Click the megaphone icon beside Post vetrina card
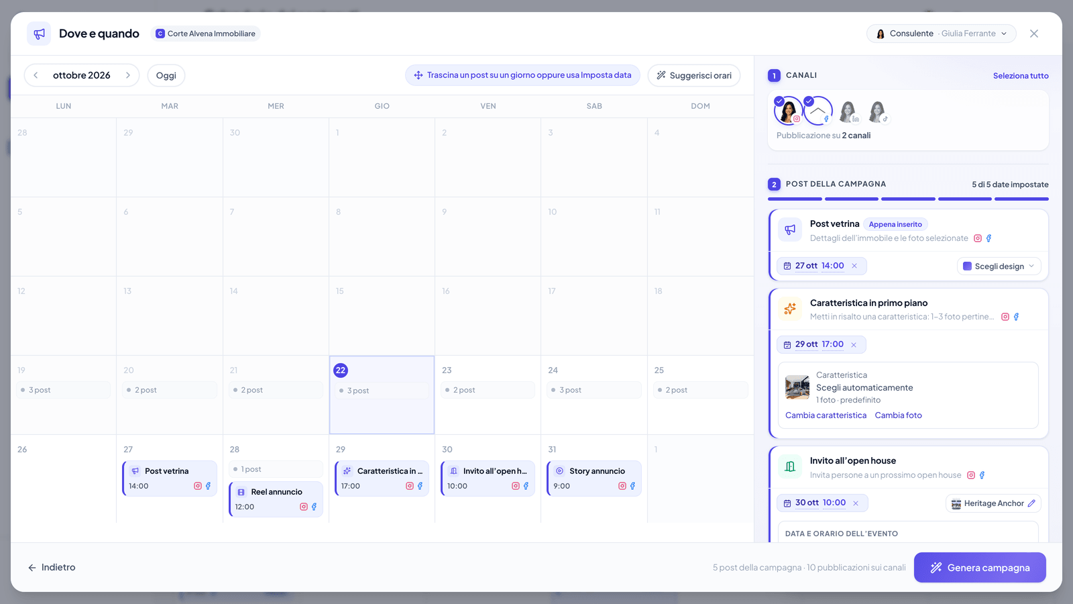Screen dimensions: 1073x604 click(x=790, y=230)
